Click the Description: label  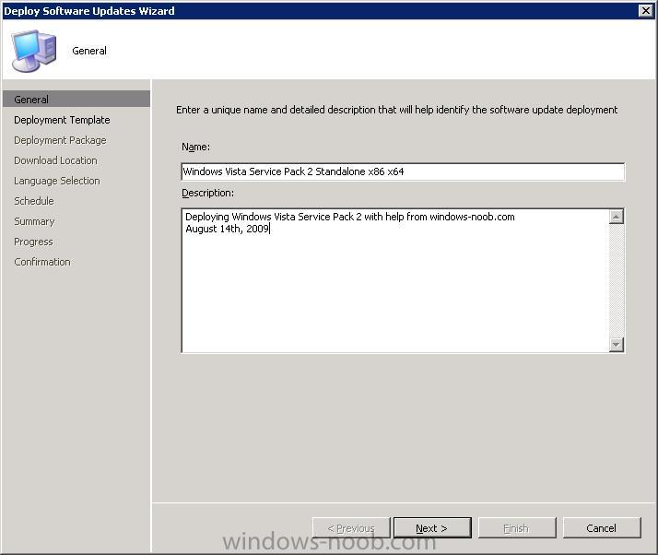(x=207, y=193)
